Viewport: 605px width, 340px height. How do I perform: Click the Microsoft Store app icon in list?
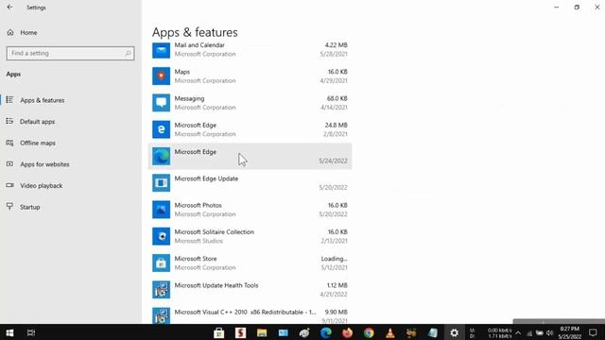point(161,263)
